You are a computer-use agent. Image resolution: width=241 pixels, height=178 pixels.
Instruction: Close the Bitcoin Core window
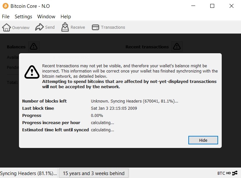pos(232,6)
